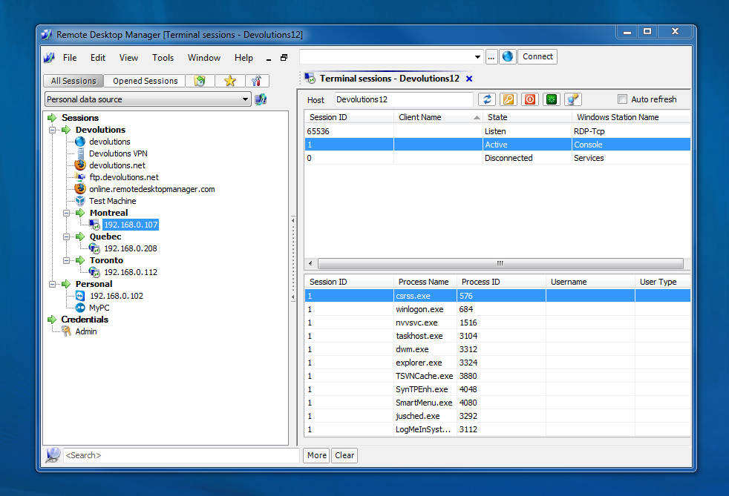The height and width of the screenshot is (496, 729).
Task: Click the red power icon in the toolbar
Action: pyautogui.click(x=529, y=99)
